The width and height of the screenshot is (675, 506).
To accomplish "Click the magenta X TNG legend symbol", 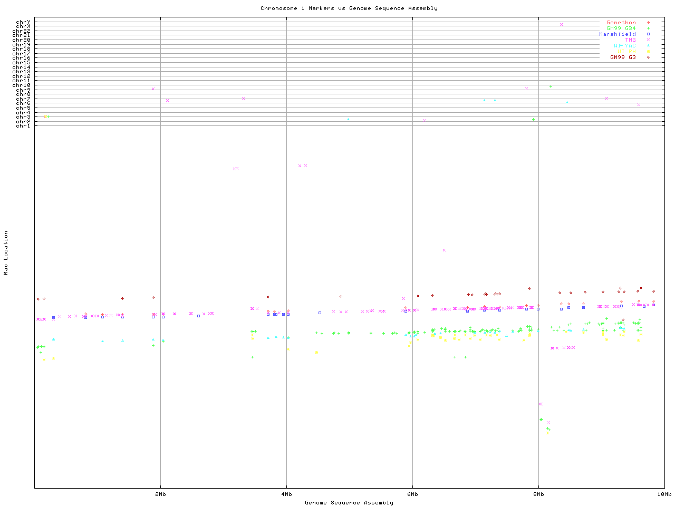I will coord(648,40).
